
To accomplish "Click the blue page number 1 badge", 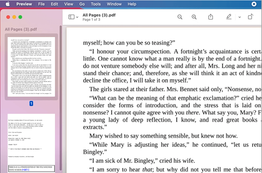I will click(x=31, y=104).
